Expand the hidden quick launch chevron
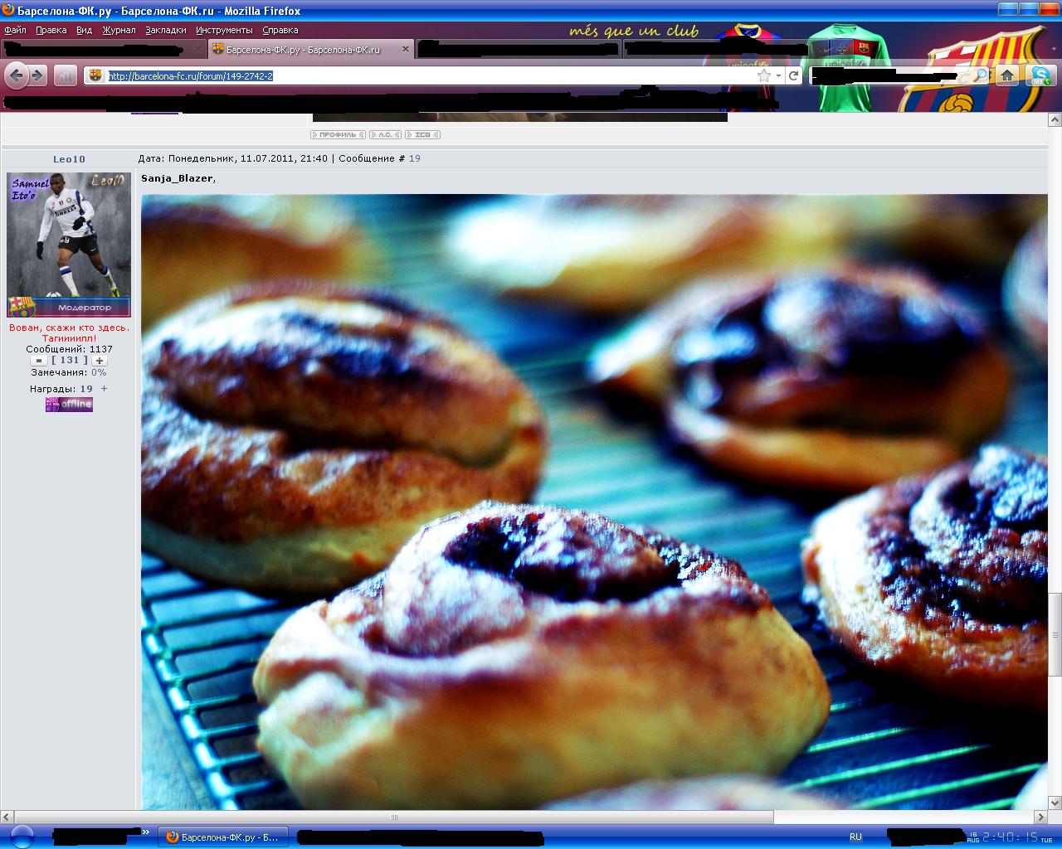This screenshot has height=849, width=1062. click(146, 832)
